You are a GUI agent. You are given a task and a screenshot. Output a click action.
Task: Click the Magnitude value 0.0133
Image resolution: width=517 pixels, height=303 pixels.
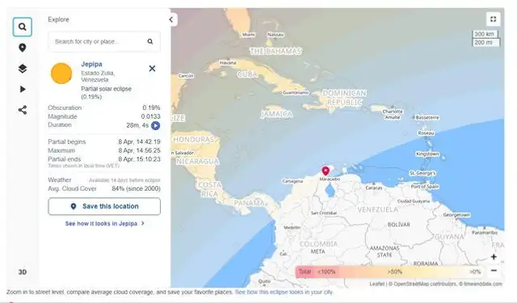pos(151,116)
